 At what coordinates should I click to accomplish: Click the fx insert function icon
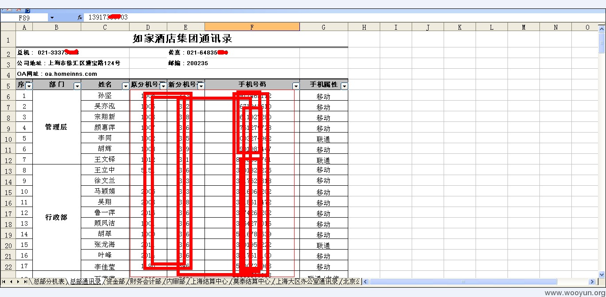click(x=80, y=17)
